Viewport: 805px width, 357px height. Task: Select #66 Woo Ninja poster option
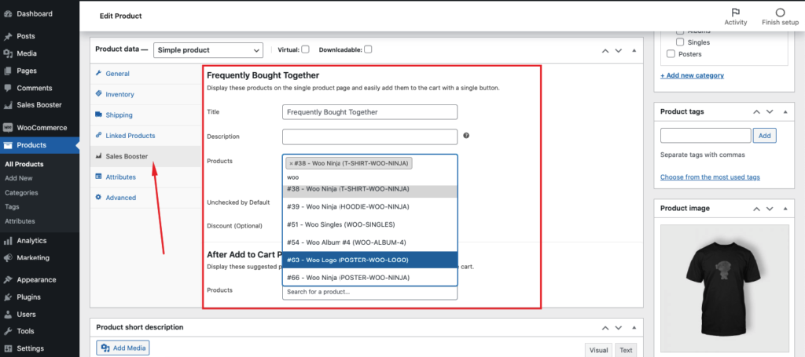[x=369, y=277]
